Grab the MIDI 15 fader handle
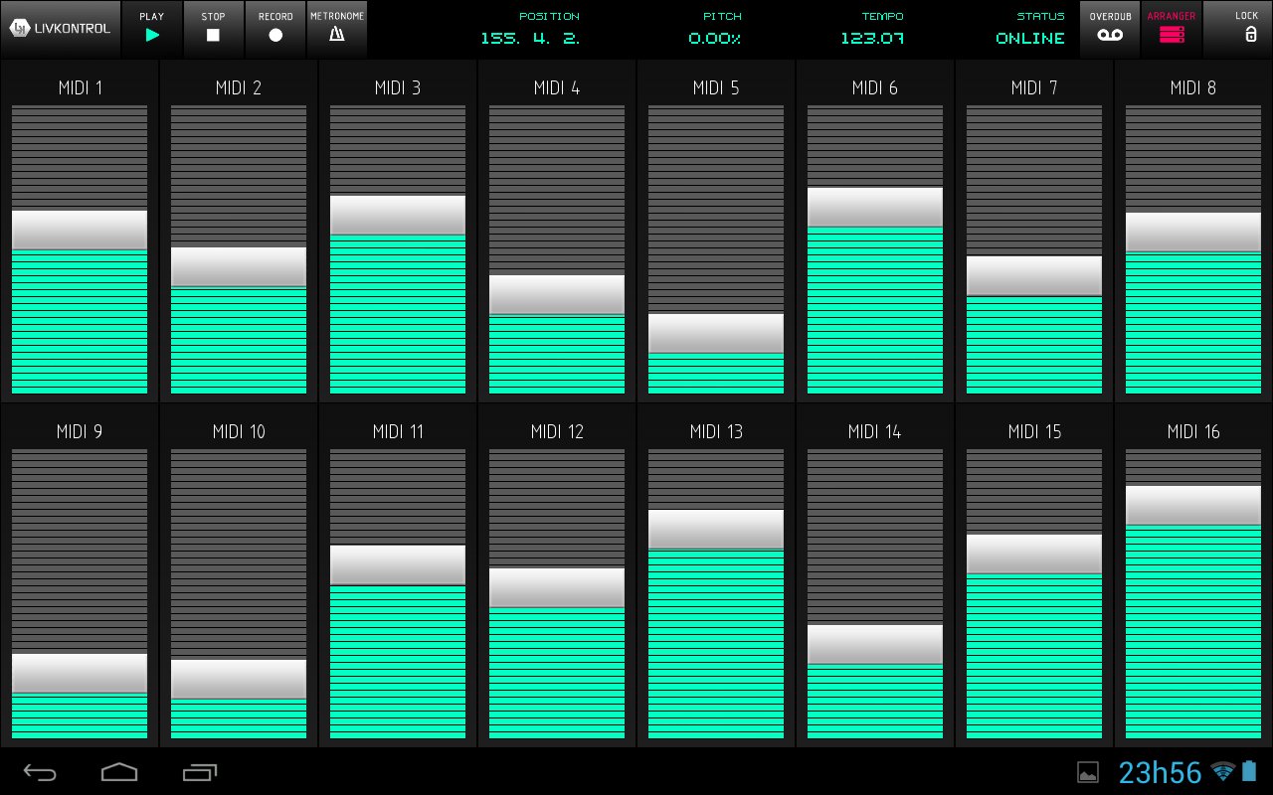The width and height of the screenshot is (1273, 795). click(x=1034, y=555)
